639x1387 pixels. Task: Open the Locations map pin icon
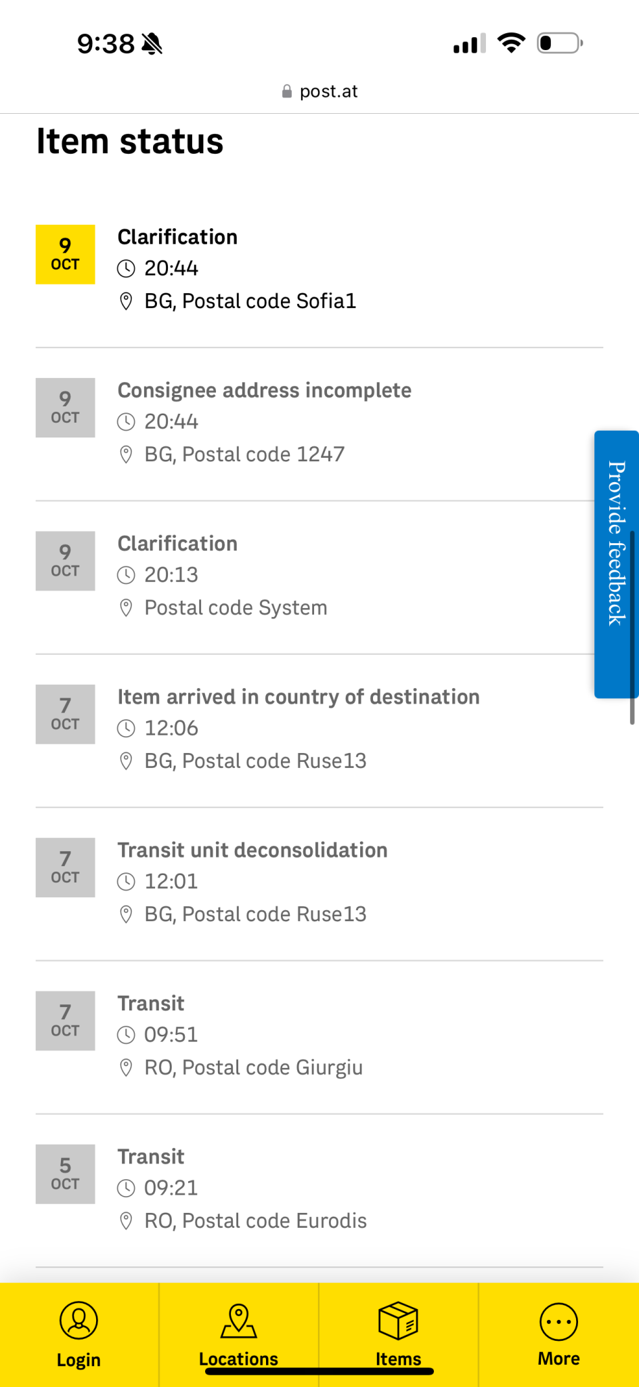[x=238, y=1321]
